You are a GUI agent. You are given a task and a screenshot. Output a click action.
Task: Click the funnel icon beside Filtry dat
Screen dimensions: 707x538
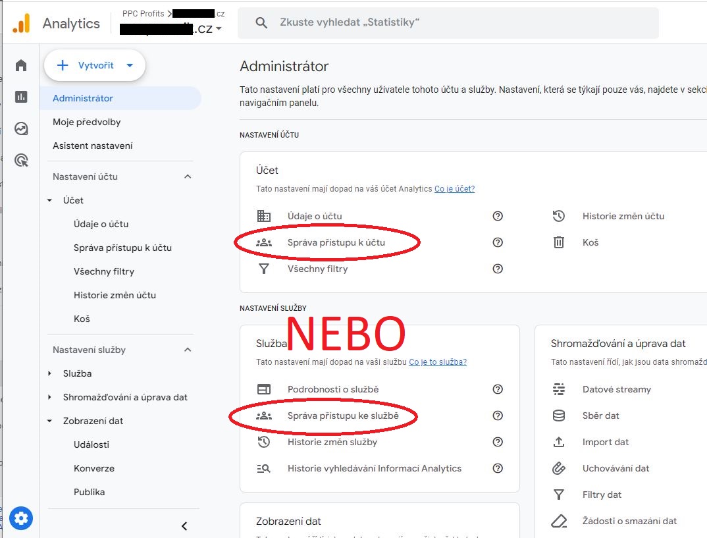(559, 495)
